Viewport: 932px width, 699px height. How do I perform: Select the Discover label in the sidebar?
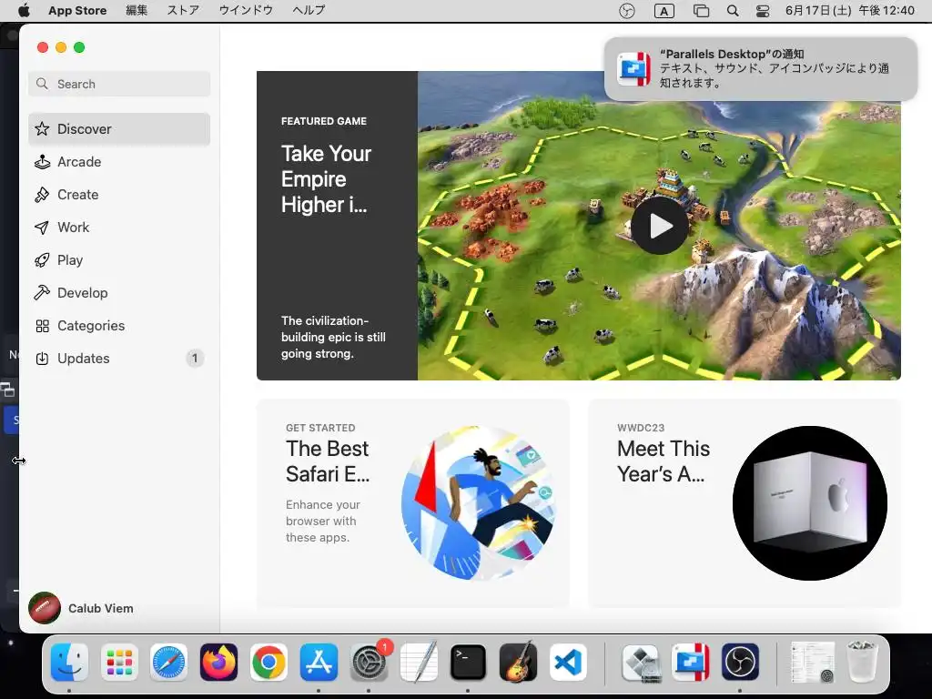point(85,129)
